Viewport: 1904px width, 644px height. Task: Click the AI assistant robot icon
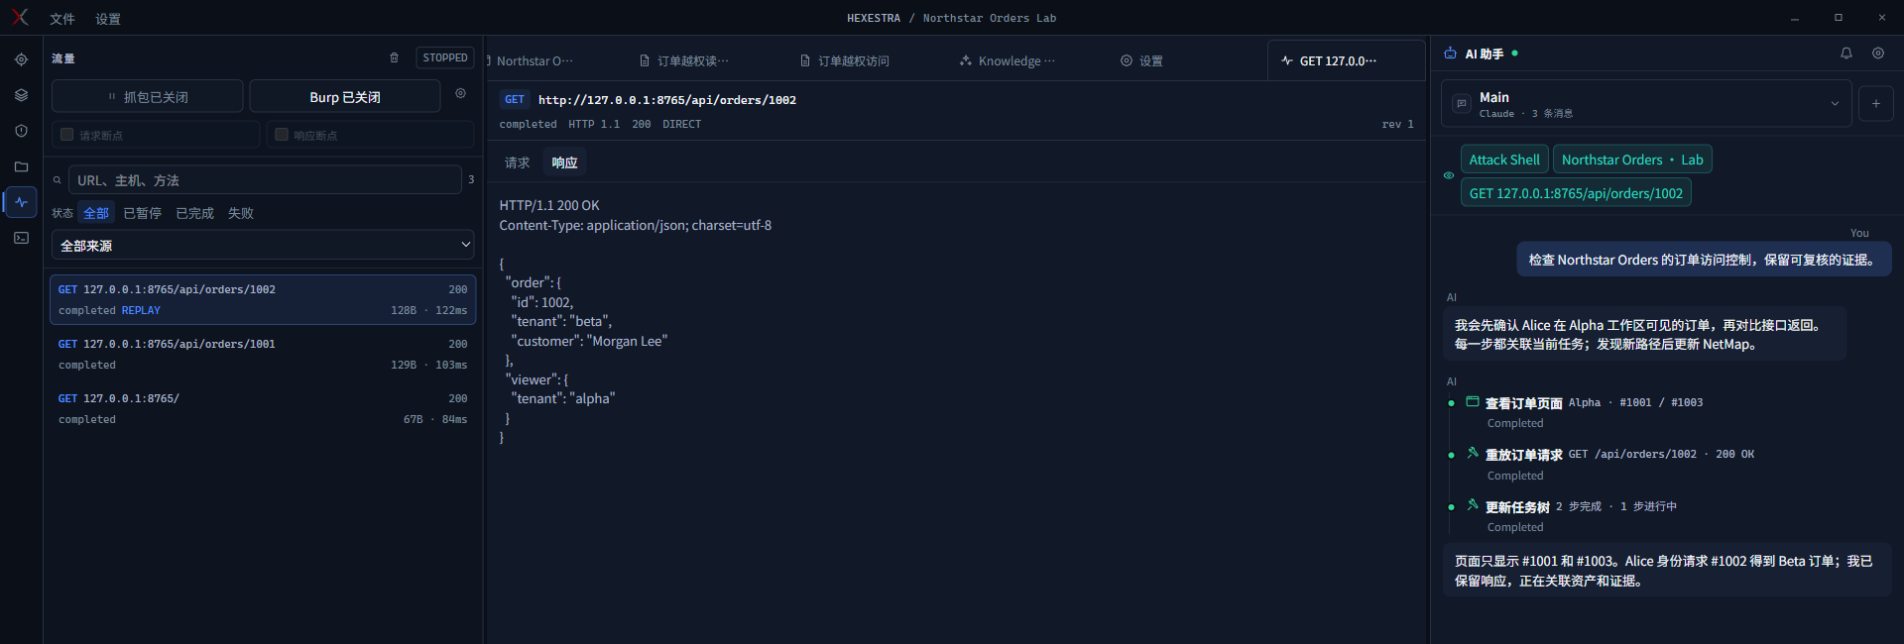pos(1450,54)
